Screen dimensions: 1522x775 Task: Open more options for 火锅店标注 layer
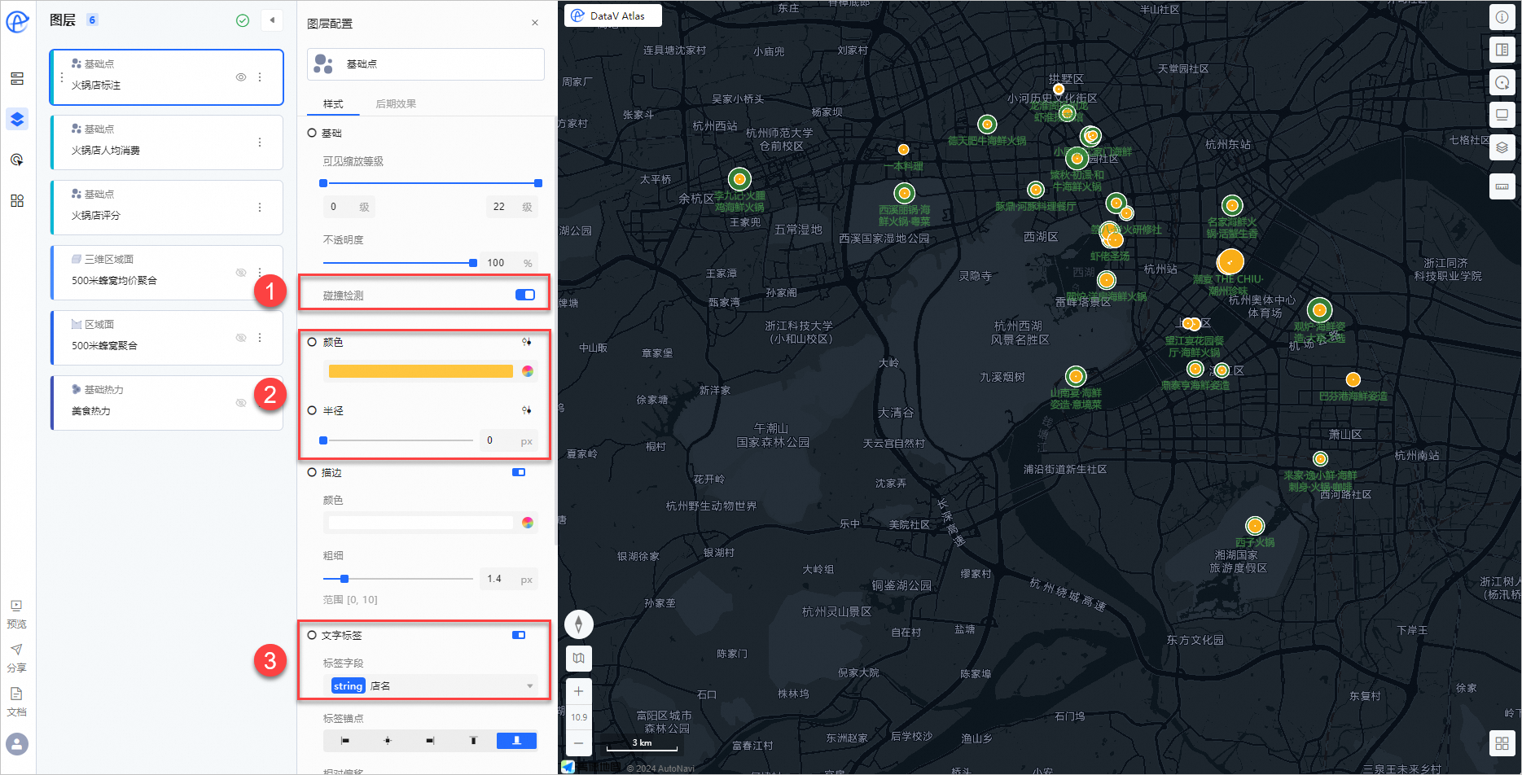tap(260, 77)
